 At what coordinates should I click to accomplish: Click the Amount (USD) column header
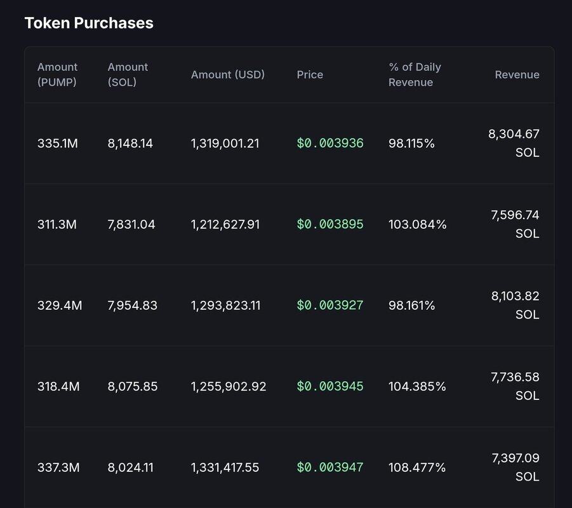[x=228, y=74]
